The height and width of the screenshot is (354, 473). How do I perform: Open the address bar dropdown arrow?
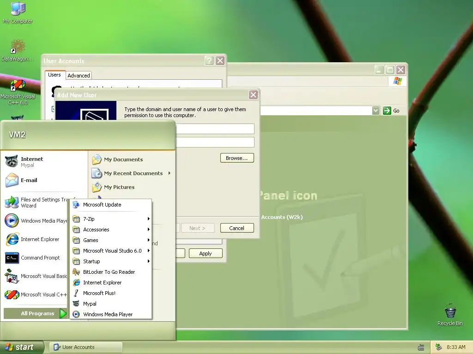(376, 111)
